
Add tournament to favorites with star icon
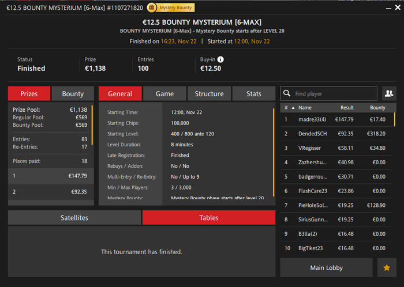(x=387, y=268)
